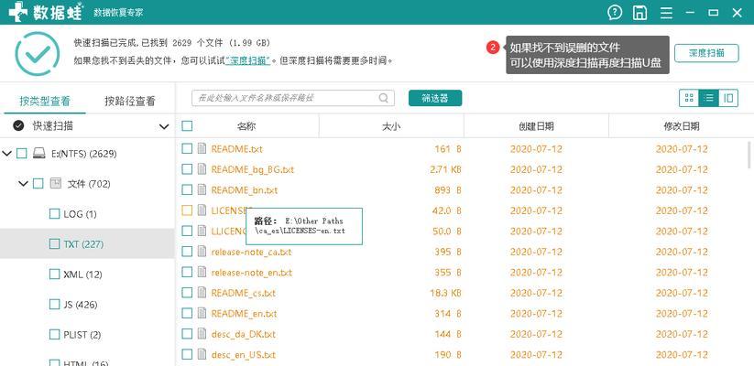This screenshot has height=366, width=754.
Task: Click the search magnifier icon
Action: click(x=383, y=98)
